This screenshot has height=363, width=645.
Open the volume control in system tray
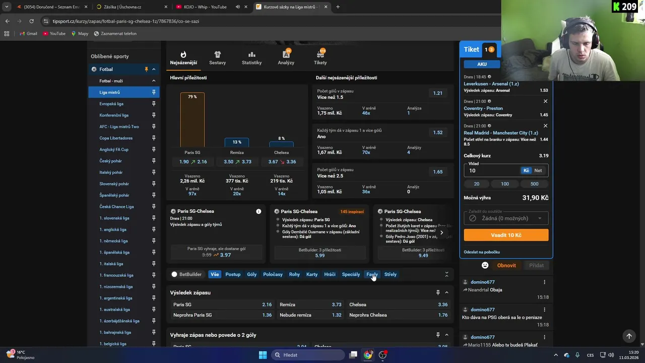(x=611, y=355)
